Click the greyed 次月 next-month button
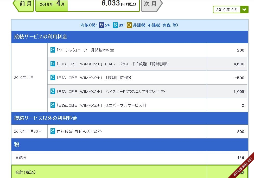Screen dimensions: 254x178 [x=152, y=6]
